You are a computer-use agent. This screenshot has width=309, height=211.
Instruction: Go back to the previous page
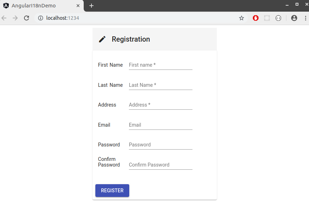(4, 18)
